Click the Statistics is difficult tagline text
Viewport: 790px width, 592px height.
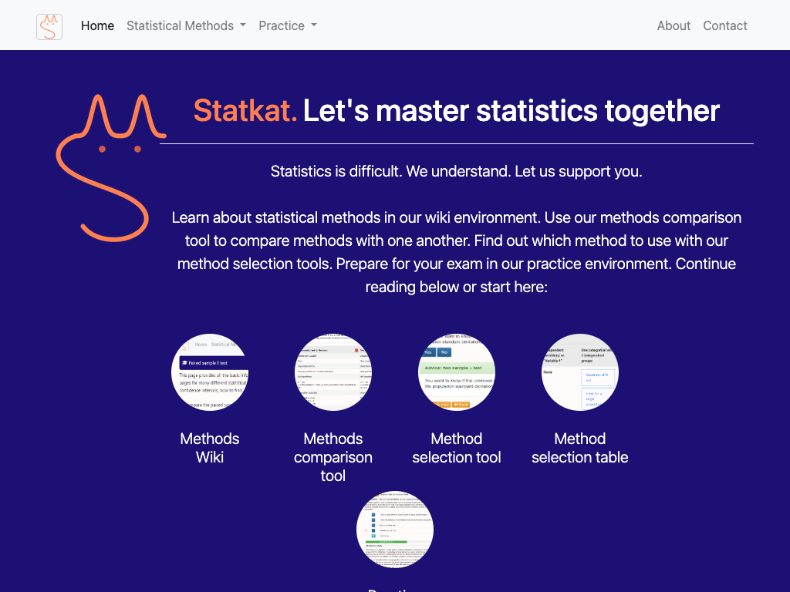457,171
